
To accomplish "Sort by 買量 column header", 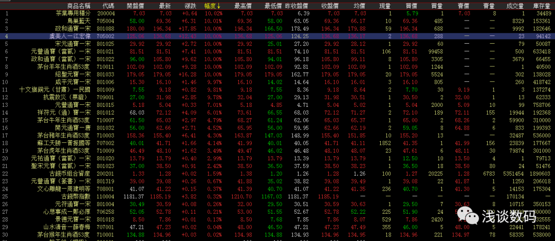I will pyautogui.click(x=437, y=6).
